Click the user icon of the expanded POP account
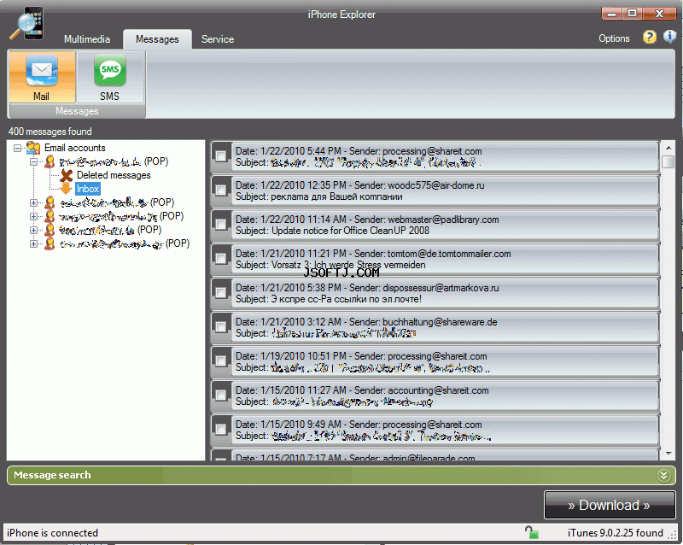This screenshot has height=545, width=683. (50, 161)
